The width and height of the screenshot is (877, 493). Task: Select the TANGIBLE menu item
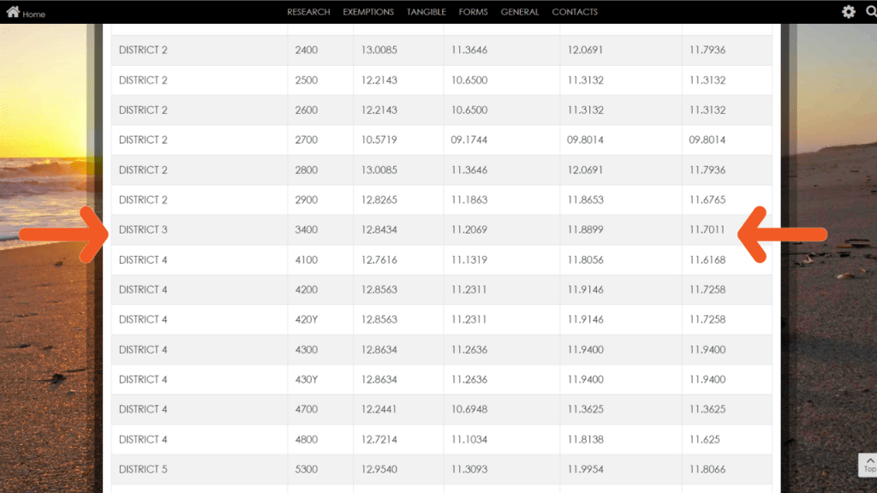click(426, 12)
